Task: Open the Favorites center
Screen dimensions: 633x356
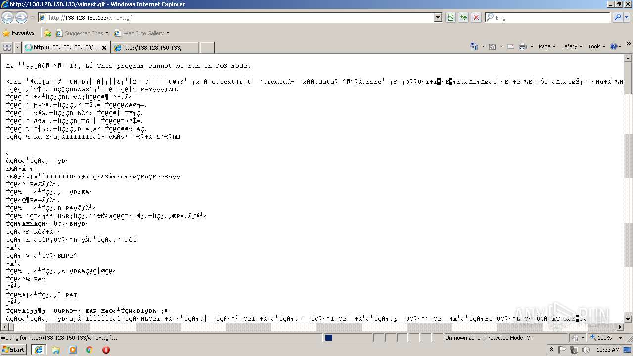Action: point(19,33)
